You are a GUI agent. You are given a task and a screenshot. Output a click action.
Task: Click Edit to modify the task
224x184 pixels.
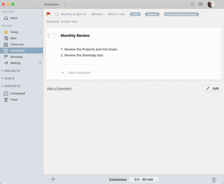pos(212,88)
